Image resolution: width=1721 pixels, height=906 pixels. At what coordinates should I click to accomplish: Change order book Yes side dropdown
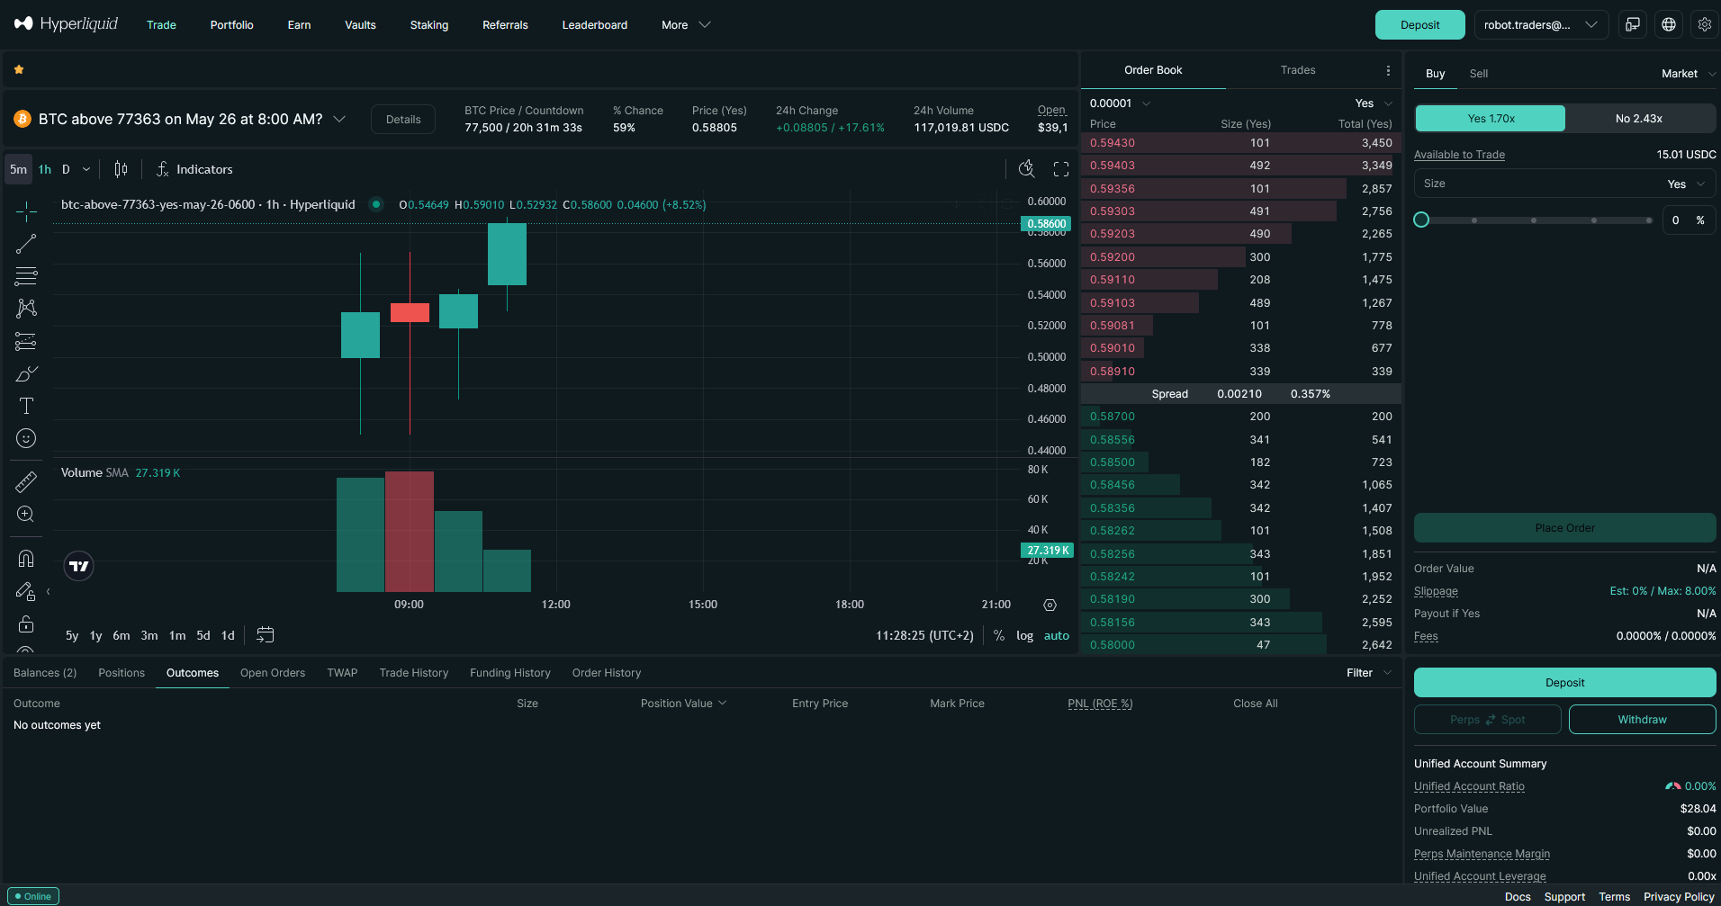tap(1374, 103)
